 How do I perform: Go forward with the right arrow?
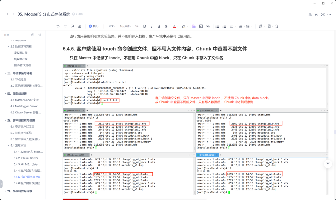[x=13, y=14]
